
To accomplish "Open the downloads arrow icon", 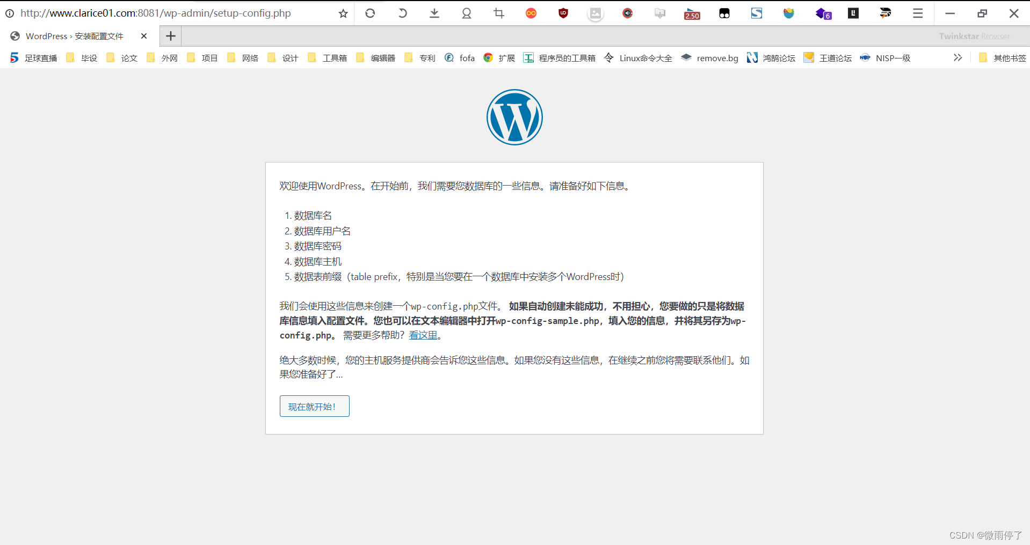I will (434, 13).
